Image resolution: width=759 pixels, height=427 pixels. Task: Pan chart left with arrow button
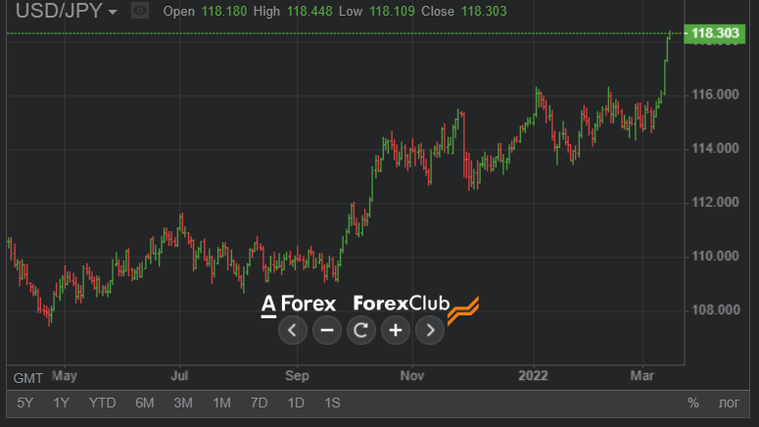293,330
